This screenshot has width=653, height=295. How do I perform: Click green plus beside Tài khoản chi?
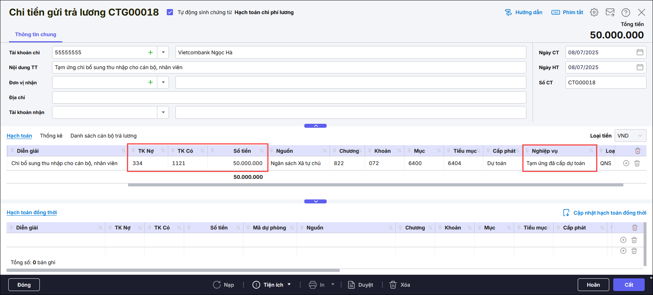point(150,52)
